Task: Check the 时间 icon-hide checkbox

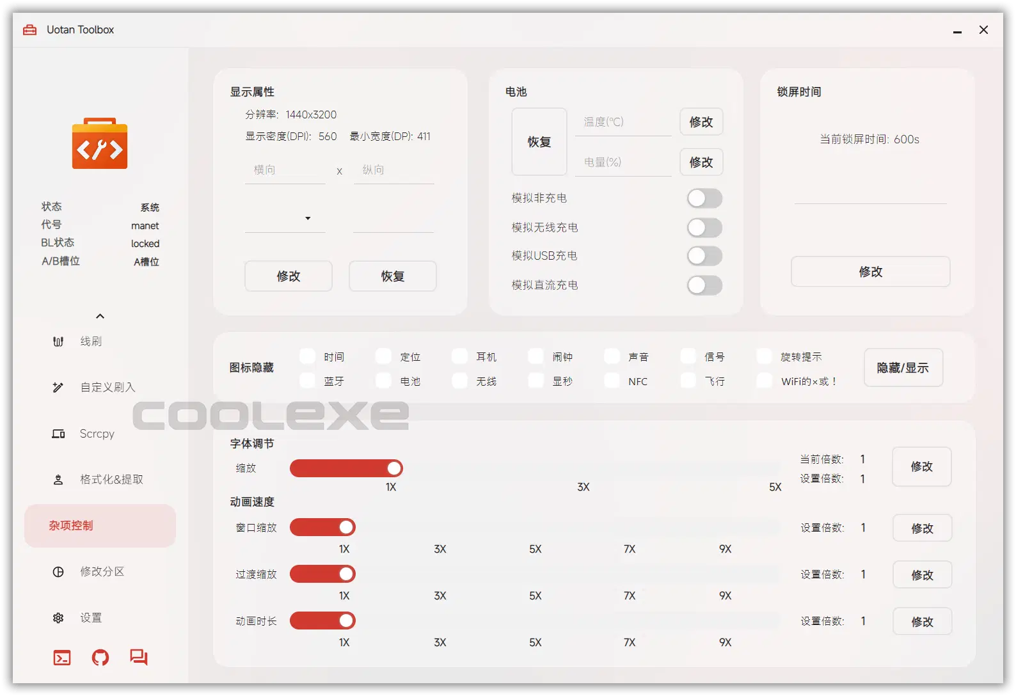Action: (x=308, y=356)
